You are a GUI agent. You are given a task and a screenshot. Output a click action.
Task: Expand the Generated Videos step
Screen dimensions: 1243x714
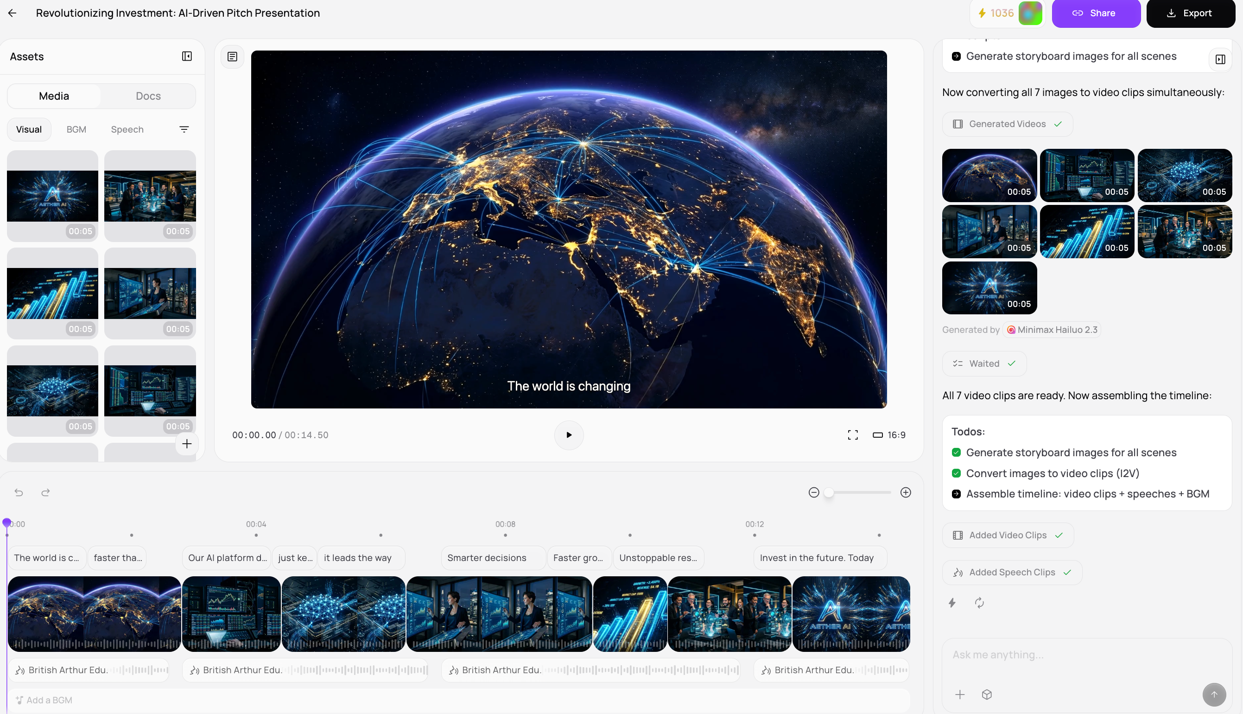pyautogui.click(x=1007, y=124)
